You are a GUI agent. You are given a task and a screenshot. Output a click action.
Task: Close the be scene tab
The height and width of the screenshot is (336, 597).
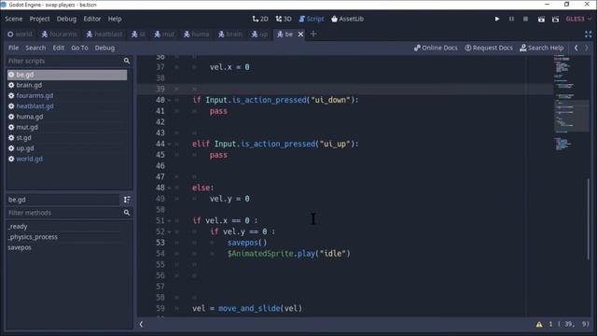click(x=300, y=35)
